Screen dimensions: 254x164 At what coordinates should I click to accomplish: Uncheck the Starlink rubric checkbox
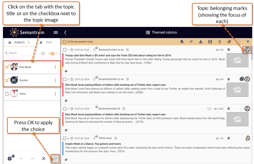point(7,80)
